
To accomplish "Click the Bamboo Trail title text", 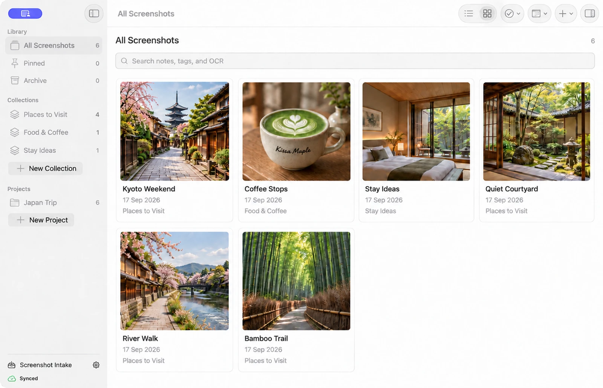I will tap(266, 339).
